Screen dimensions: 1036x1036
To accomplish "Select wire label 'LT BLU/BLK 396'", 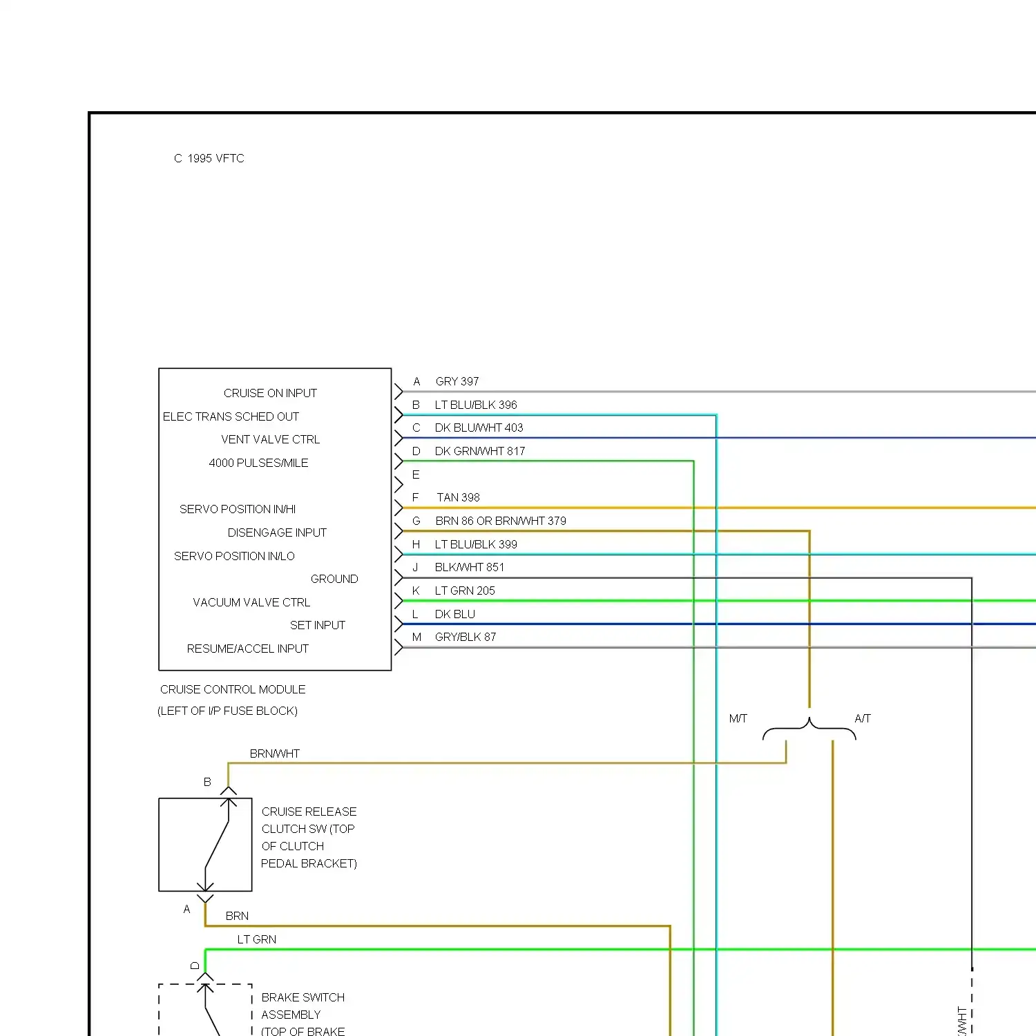I will (x=476, y=405).
